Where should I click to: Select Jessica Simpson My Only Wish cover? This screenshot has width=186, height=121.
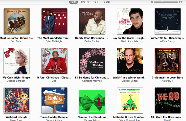click(17, 61)
